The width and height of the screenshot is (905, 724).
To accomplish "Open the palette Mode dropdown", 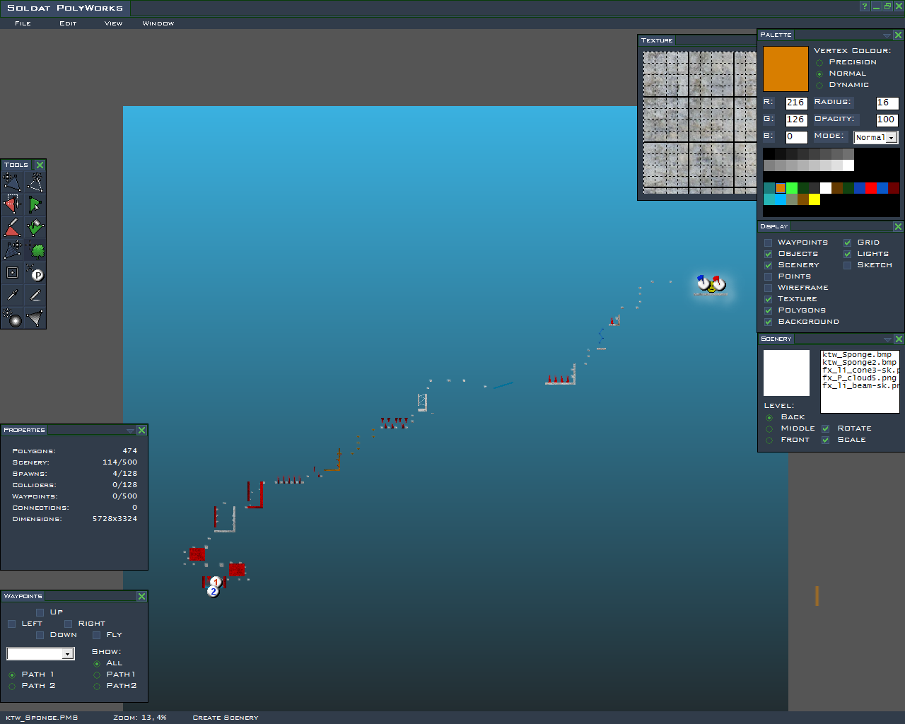I will point(891,138).
